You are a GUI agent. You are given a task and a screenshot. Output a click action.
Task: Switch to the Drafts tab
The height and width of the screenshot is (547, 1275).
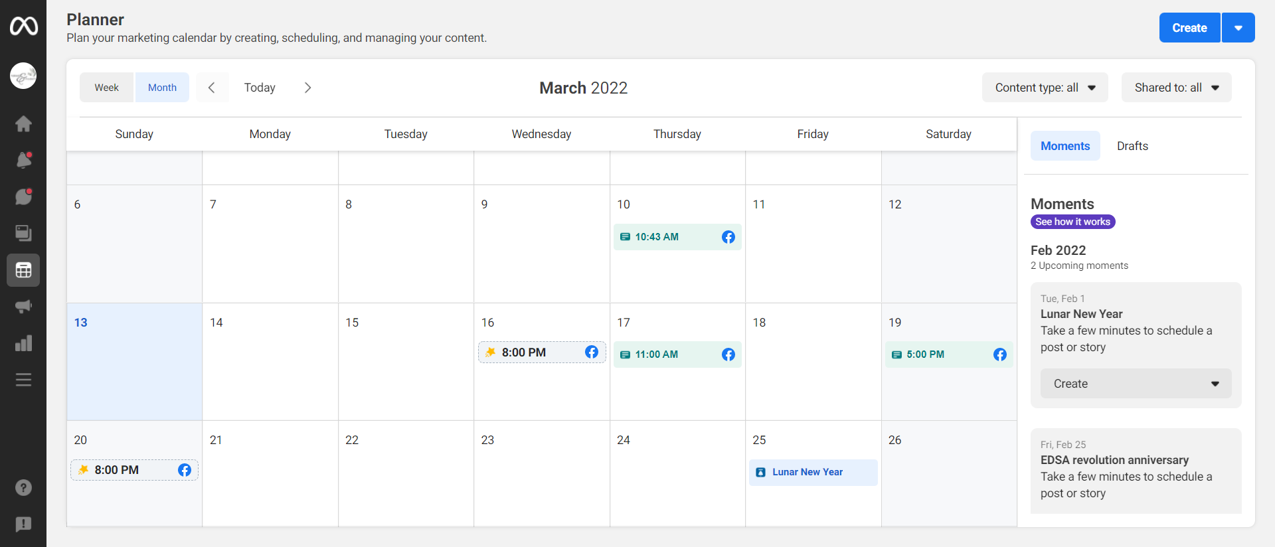coord(1132,146)
